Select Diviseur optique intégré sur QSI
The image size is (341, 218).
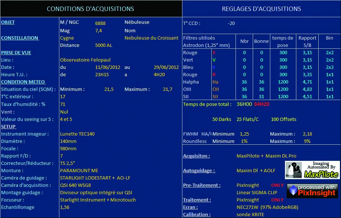coord(96,193)
